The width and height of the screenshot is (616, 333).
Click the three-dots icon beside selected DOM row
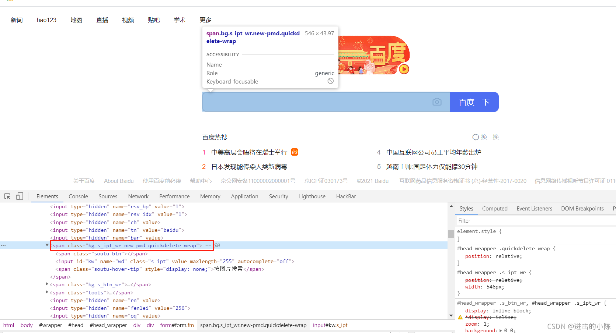3,245
